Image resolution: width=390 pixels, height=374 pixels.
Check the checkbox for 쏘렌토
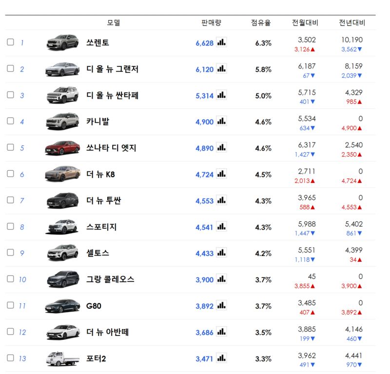(10, 42)
